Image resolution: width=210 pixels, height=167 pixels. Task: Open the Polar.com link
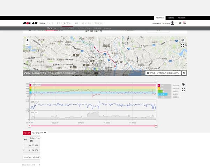click(182, 18)
